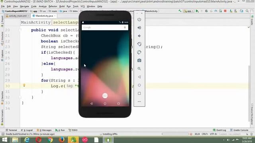Switch to Android Studio taskbar icon
Viewport: 255px width, 143px height.
coord(73,140)
